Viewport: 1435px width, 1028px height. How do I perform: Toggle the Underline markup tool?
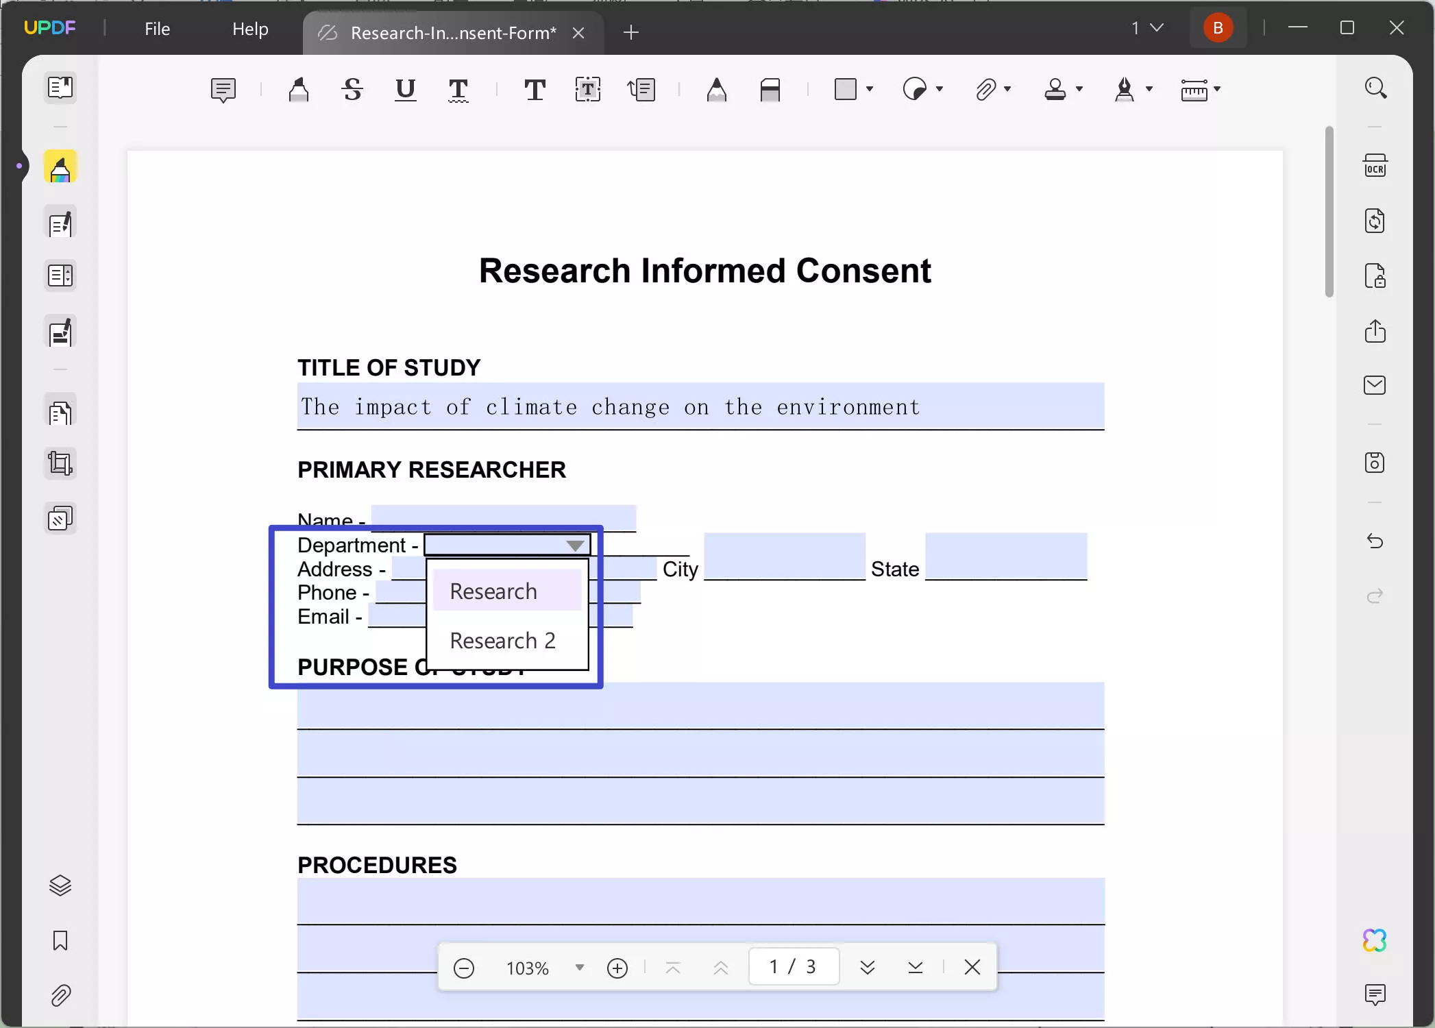(405, 89)
